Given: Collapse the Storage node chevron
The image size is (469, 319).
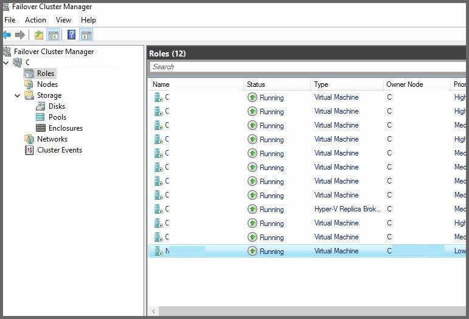Looking at the screenshot, I should [18, 95].
